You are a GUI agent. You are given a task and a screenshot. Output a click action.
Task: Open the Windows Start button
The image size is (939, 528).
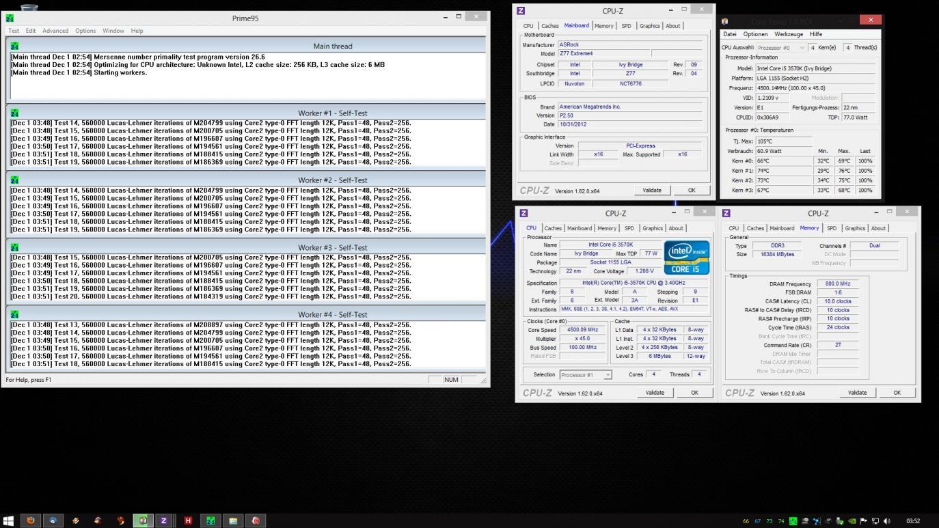coord(8,520)
